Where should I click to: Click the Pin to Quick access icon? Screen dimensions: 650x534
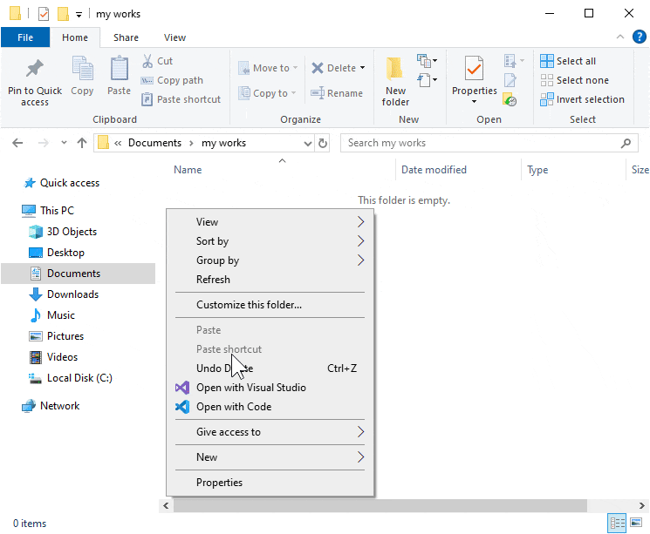click(x=35, y=70)
